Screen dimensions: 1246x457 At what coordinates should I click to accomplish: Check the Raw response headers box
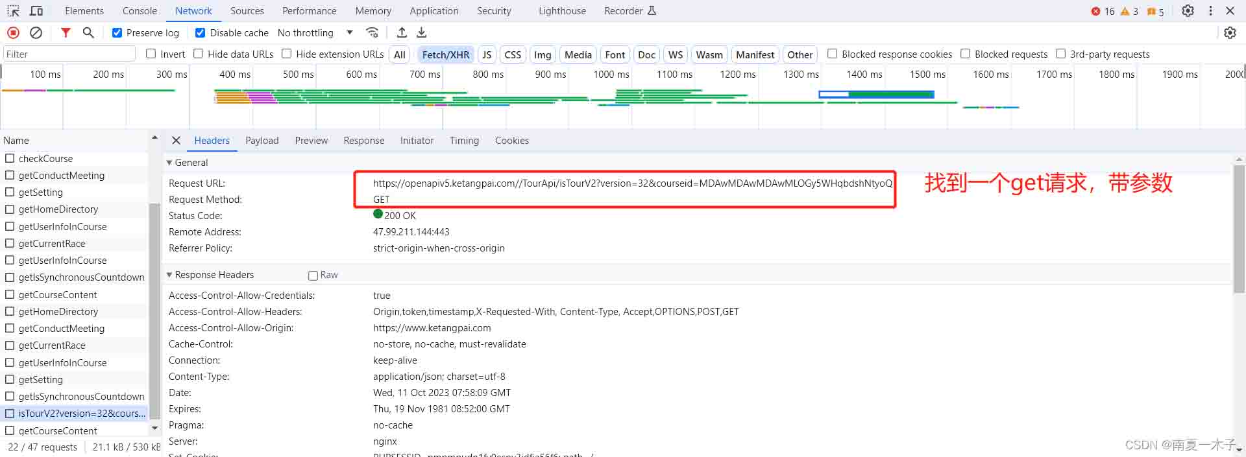[x=313, y=275]
